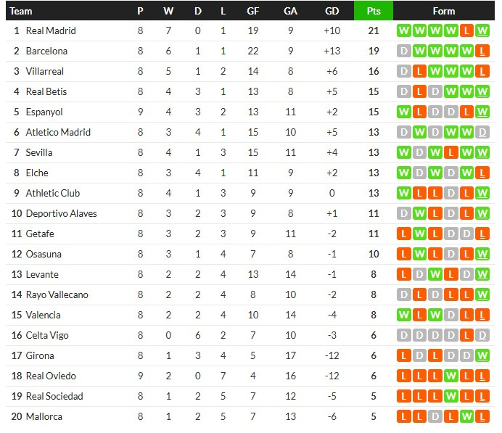Click Real Sociedad's points value
The image size is (502, 433).
tap(374, 397)
